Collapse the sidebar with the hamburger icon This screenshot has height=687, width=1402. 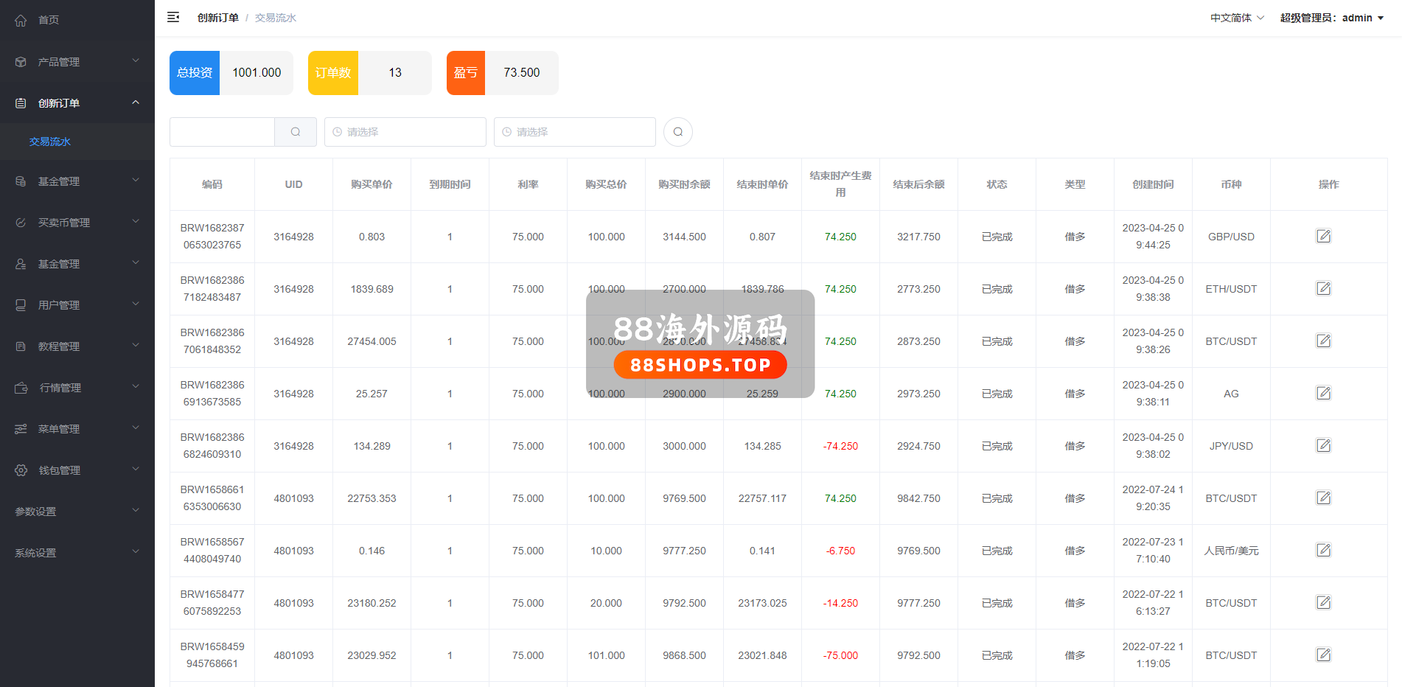point(173,17)
